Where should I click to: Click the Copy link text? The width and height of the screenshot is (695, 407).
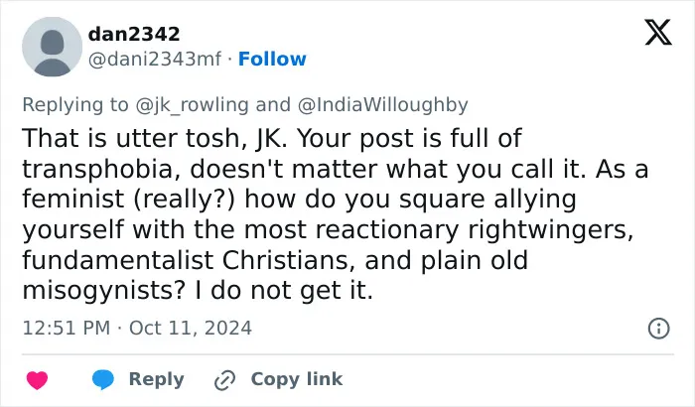297,379
